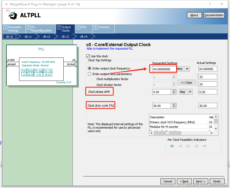Click c3 feasibility indicator
Viewport: 230px width, 188px height.
pos(196,146)
